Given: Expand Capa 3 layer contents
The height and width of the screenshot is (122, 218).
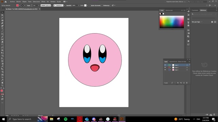Looking at the screenshot, I should click(170, 65).
